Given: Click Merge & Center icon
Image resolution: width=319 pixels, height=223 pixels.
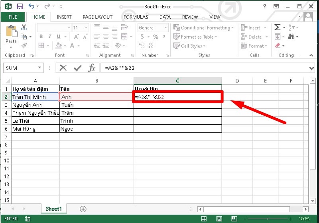Looking at the screenshot, I should pyautogui.click(x=124, y=37).
